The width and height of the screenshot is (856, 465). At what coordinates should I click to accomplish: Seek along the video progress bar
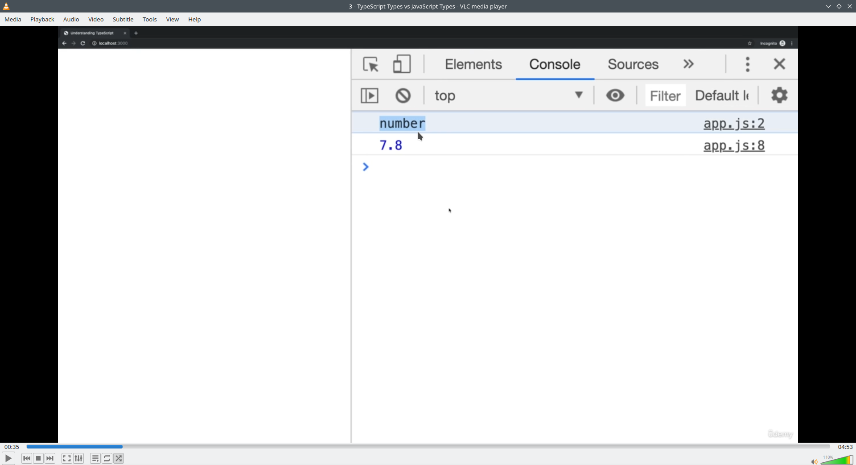pyautogui.click(x=428, y=447)
